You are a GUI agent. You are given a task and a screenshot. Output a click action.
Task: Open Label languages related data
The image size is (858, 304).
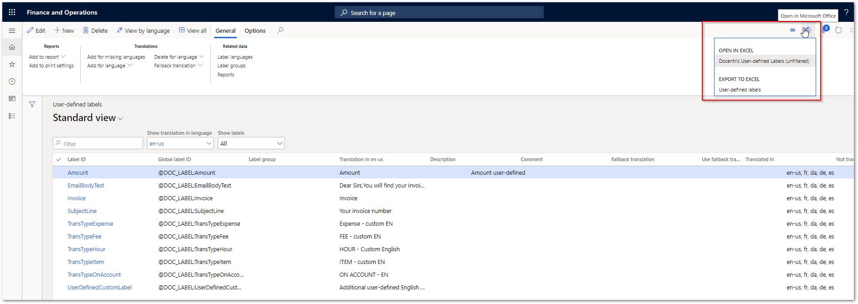[x=235, y=57]
